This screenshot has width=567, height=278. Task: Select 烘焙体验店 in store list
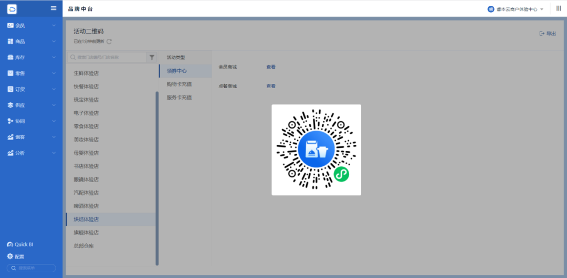[x=111, y=219]
